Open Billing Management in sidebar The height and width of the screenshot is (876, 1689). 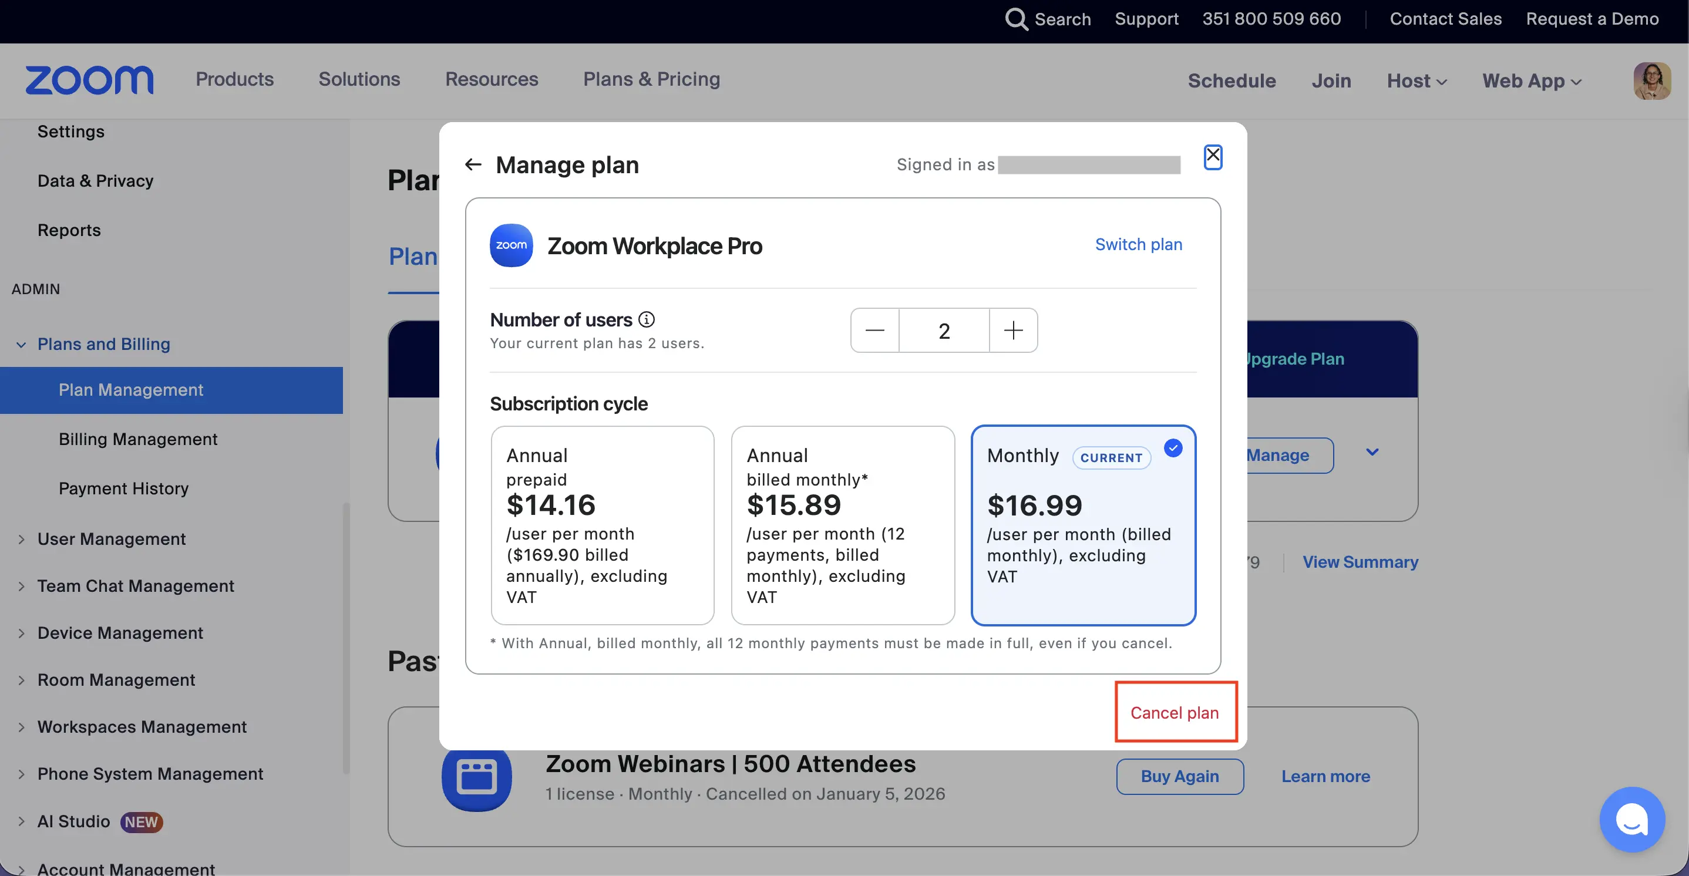click(137, 439)
